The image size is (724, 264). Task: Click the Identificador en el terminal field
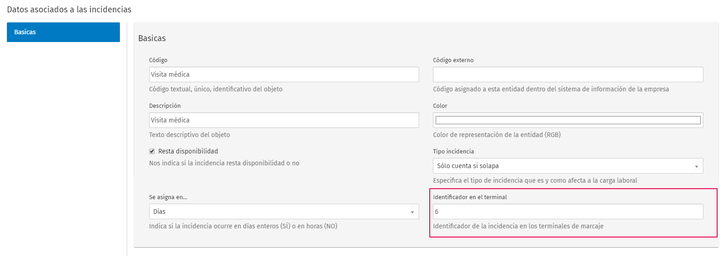point(568,211)
